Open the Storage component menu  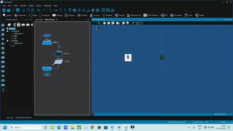(120, 15)
